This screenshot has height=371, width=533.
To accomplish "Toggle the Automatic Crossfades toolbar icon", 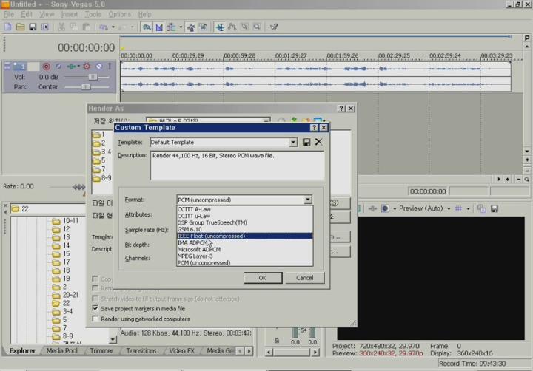I will click(x=159, y=27).
